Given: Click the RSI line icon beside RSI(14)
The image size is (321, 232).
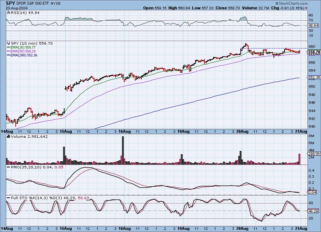Looking at the screenshot, I should coord(9,12).
